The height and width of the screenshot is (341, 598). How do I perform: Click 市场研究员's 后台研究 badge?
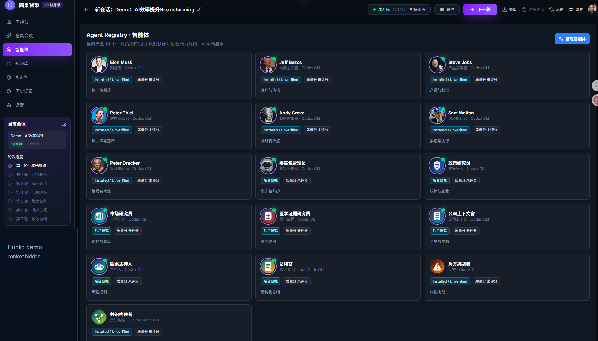click(x=102, y=231)
